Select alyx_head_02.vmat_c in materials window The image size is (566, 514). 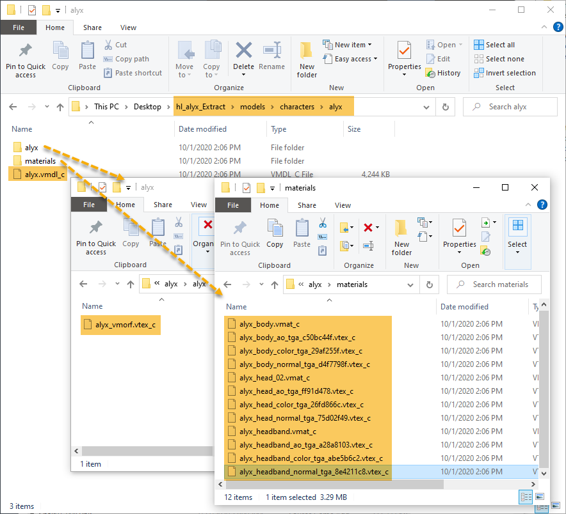(x=269, y=378)
